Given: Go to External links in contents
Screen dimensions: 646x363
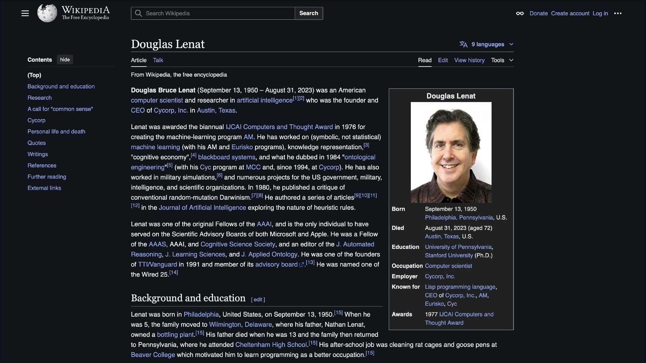Looking at the screenshot, I should click(44, 188).
